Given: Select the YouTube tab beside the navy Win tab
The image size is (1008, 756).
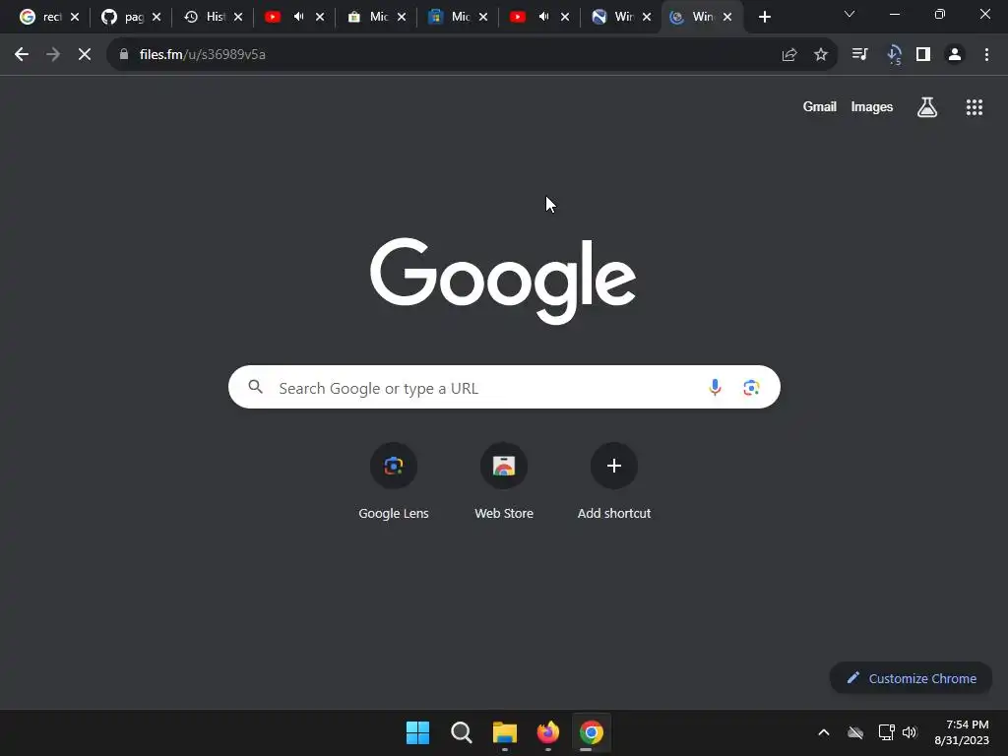Looking at the screenshot, I should point(531,17).
